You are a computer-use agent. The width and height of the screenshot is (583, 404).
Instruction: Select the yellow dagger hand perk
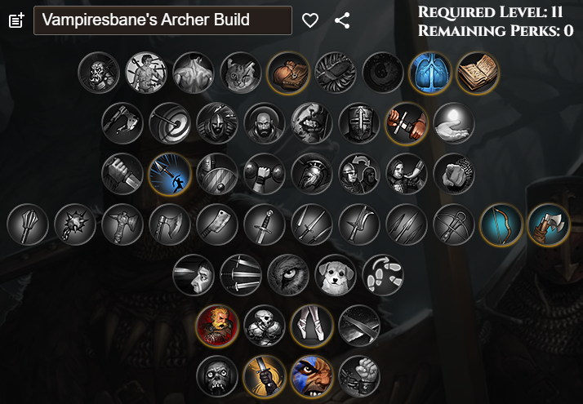(265, 376)
